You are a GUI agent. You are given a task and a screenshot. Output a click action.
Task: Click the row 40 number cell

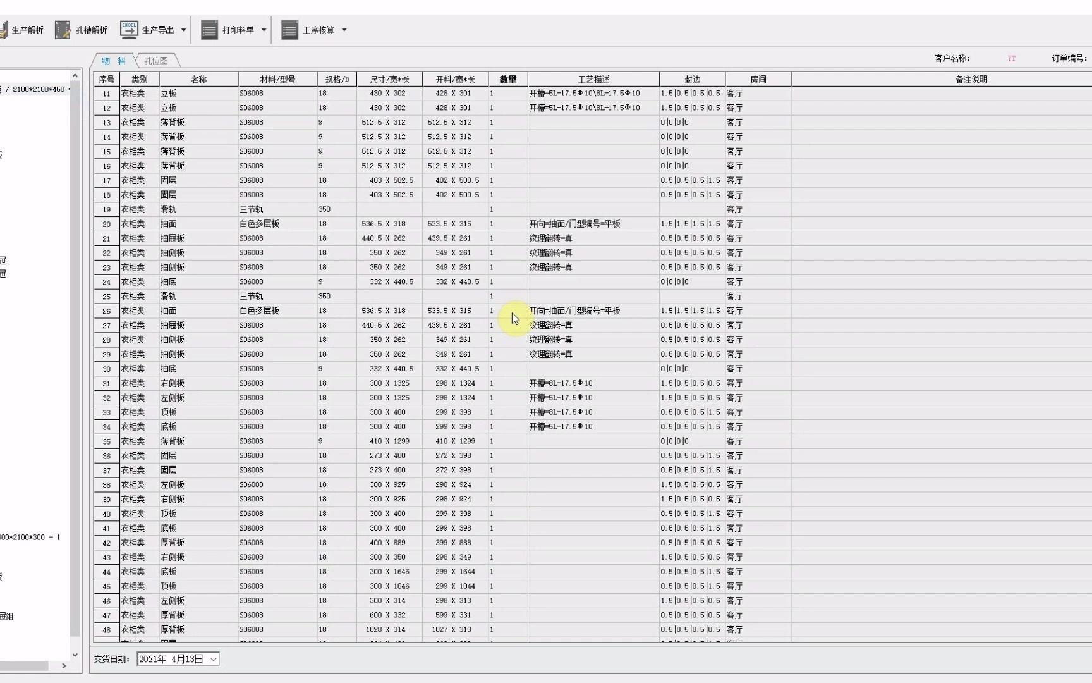pyautogui.click(x=107, y=514)
